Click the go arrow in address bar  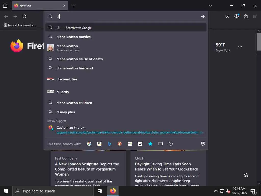tap(203, 16)
